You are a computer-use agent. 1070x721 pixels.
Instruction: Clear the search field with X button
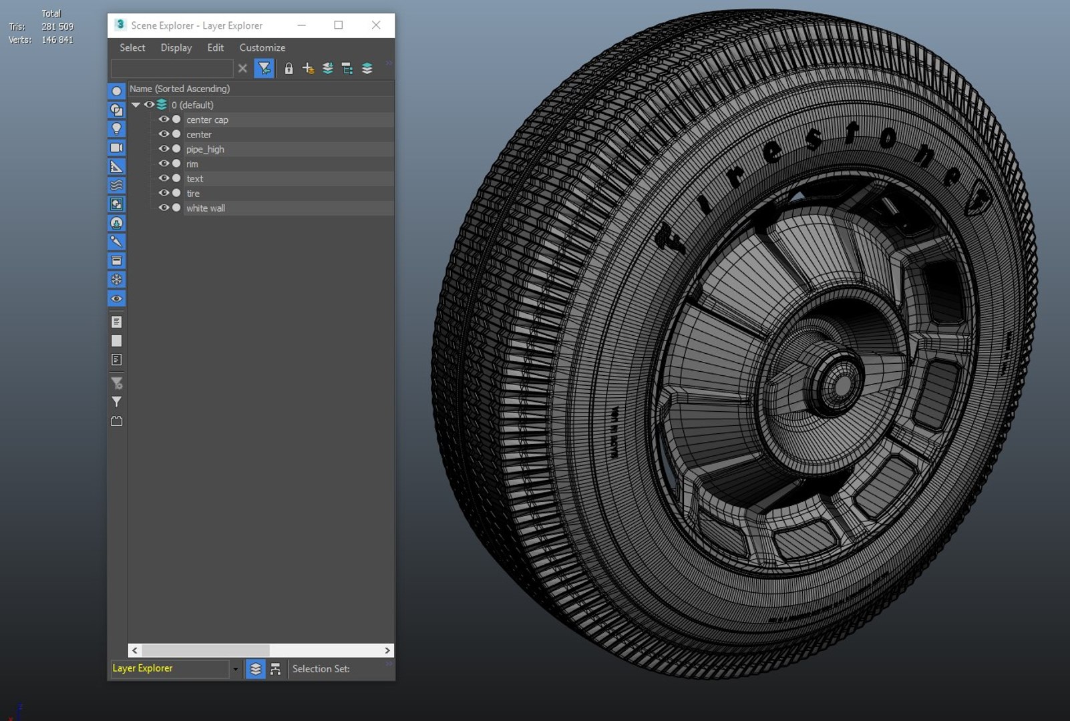242,68
